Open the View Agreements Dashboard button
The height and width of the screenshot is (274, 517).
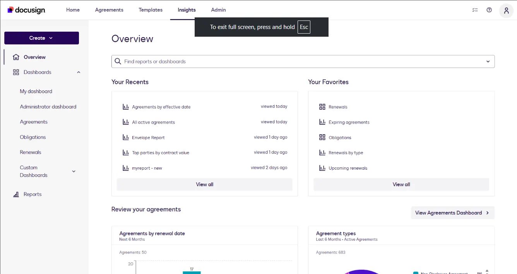coord(452,213)
